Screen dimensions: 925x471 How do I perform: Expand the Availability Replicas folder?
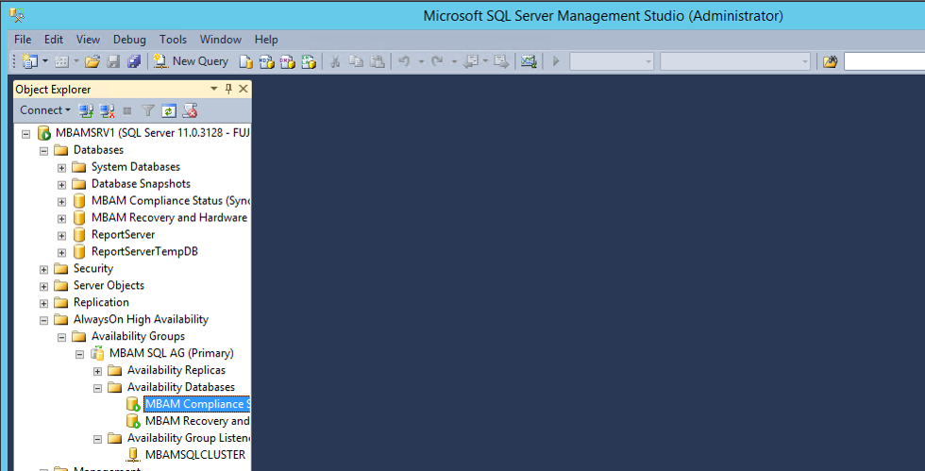97,371
